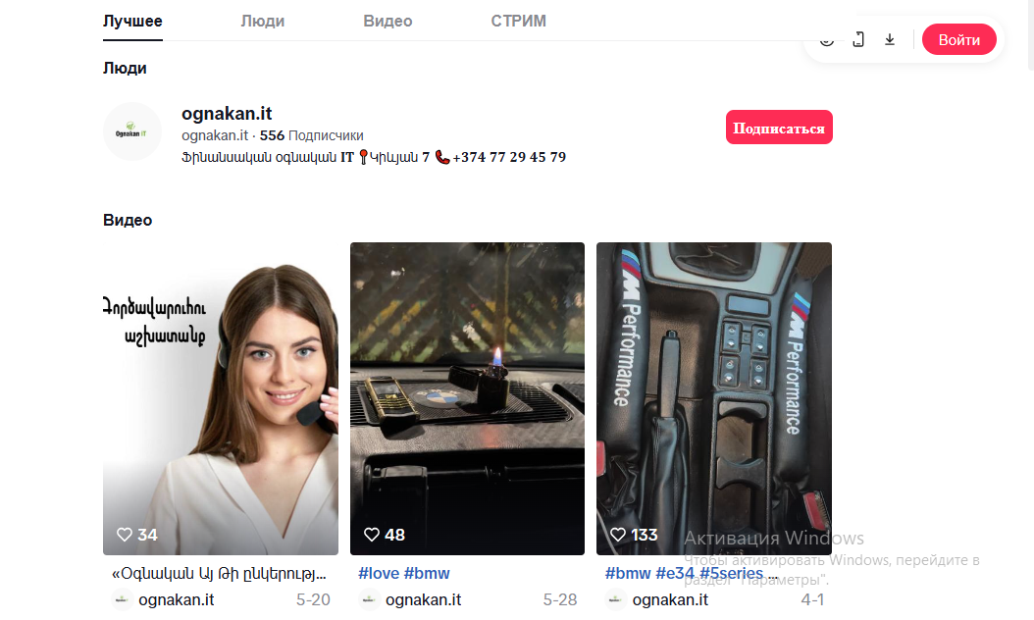Image resolution: width=1034 pixels, height=620 pixels.
Task: Click the heart icon showing 48 likes
Action: click(372, 535)
